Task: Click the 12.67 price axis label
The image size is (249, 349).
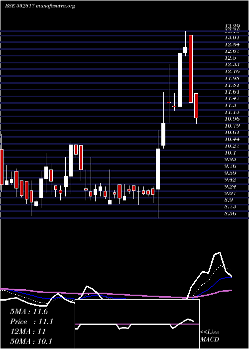Action: click(233, 51)
